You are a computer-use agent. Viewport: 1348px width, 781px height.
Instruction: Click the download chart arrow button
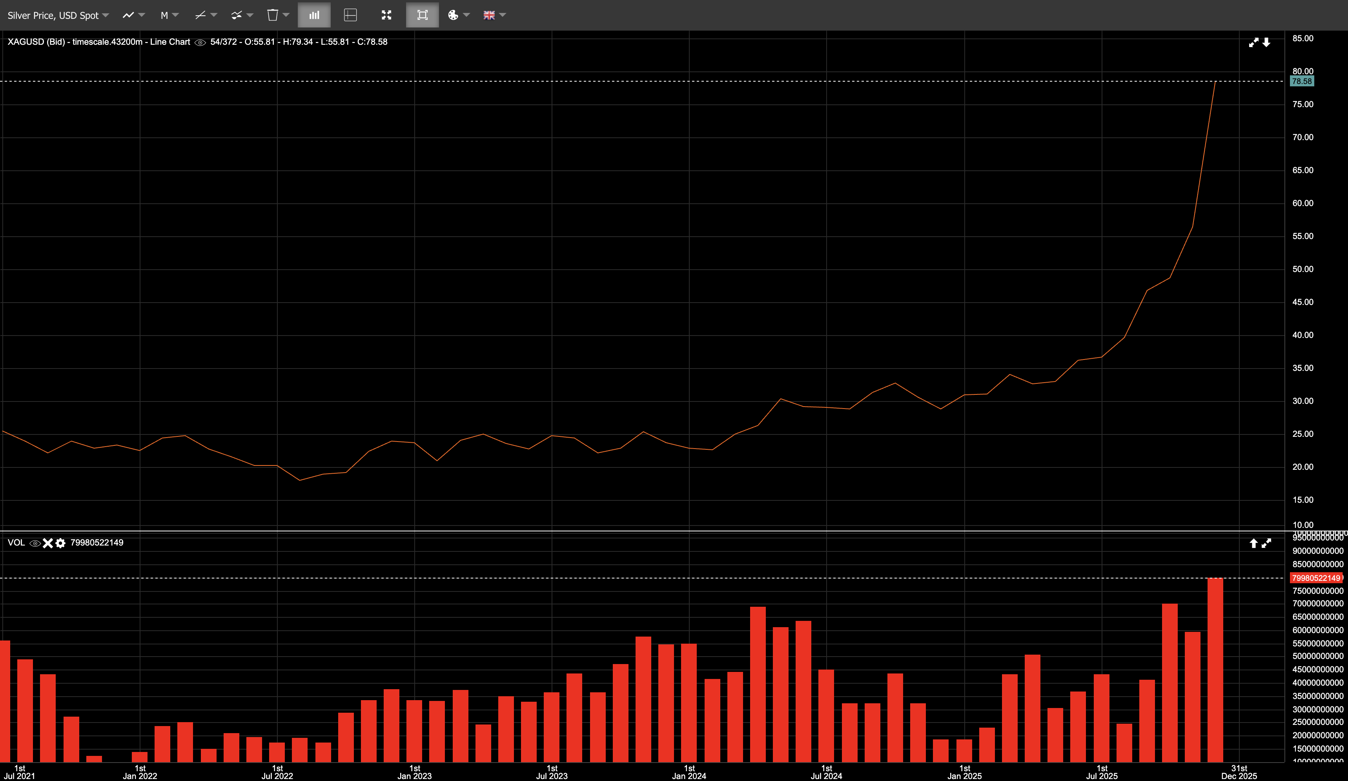coord(1267,43)
